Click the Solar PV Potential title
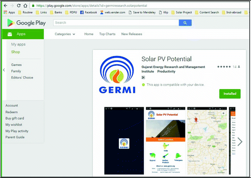The height and width of the screenshot is (178, 251). pyautogui.click(x=166, y=59)
